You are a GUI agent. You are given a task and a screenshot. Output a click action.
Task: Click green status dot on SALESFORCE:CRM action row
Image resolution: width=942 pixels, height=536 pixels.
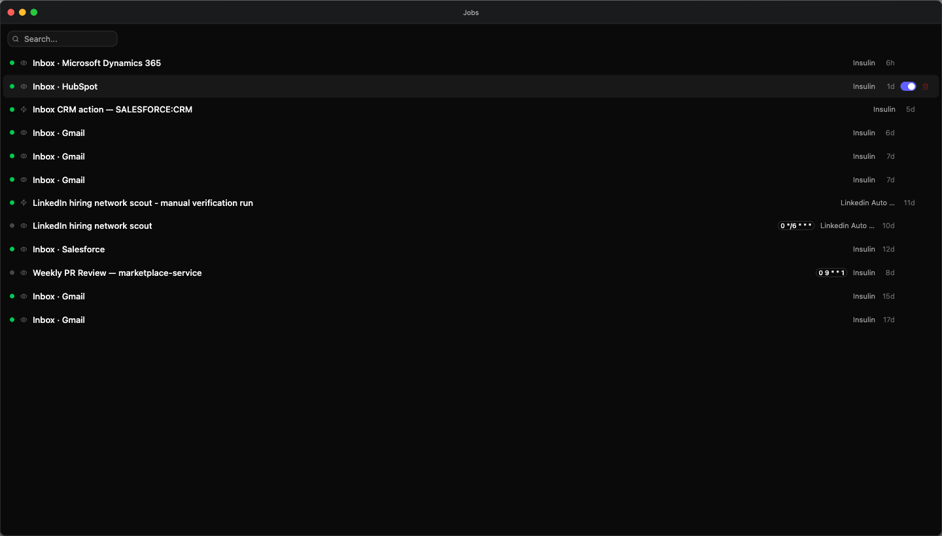click(12, 109)
